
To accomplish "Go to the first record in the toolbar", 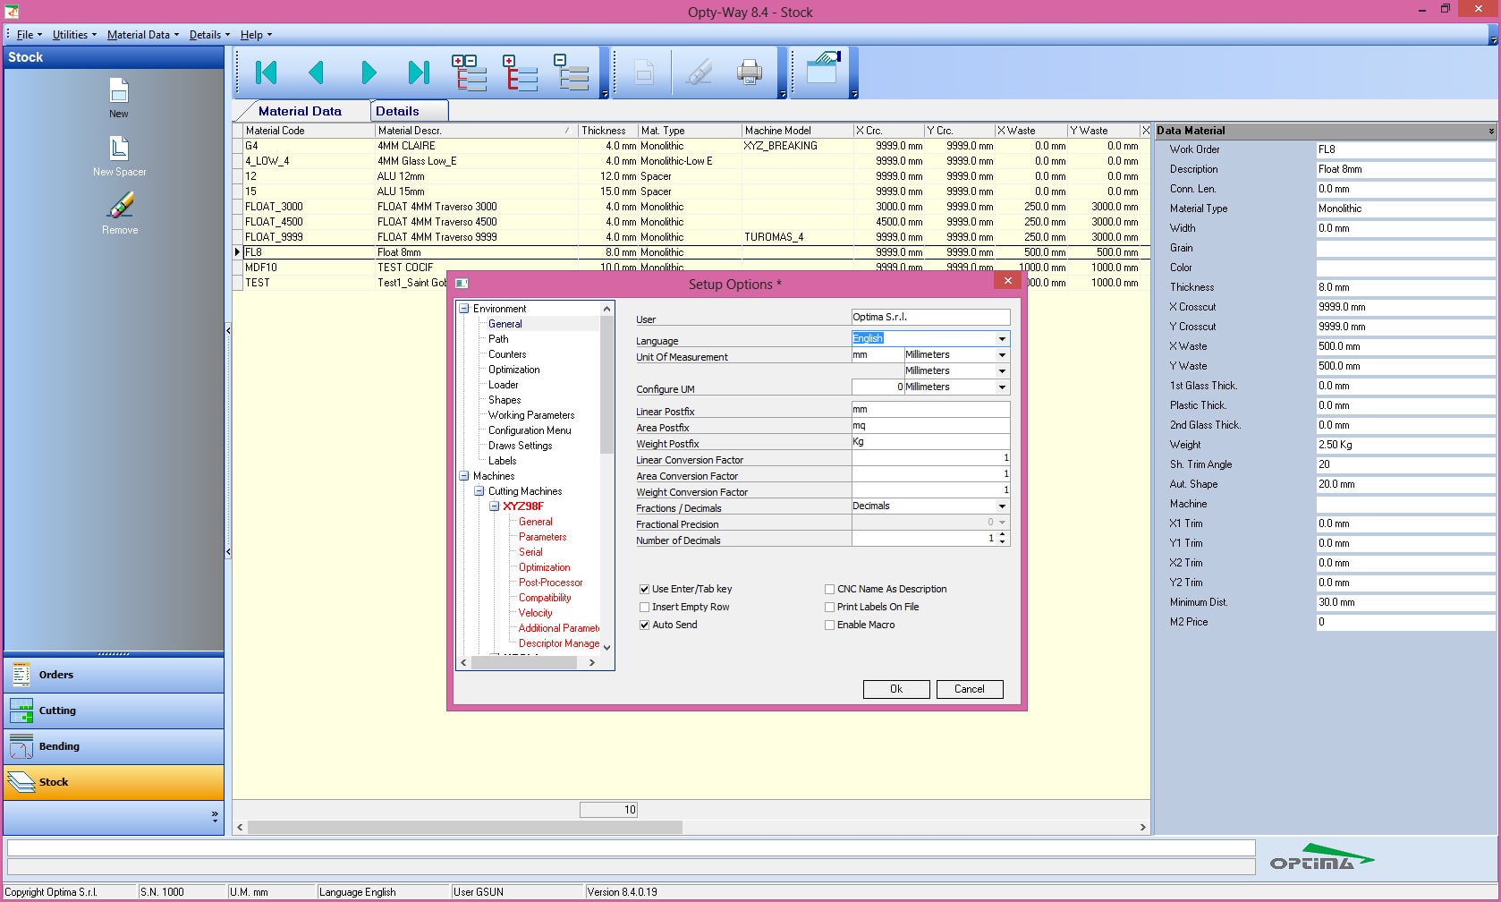I will (x=266, y=72).
